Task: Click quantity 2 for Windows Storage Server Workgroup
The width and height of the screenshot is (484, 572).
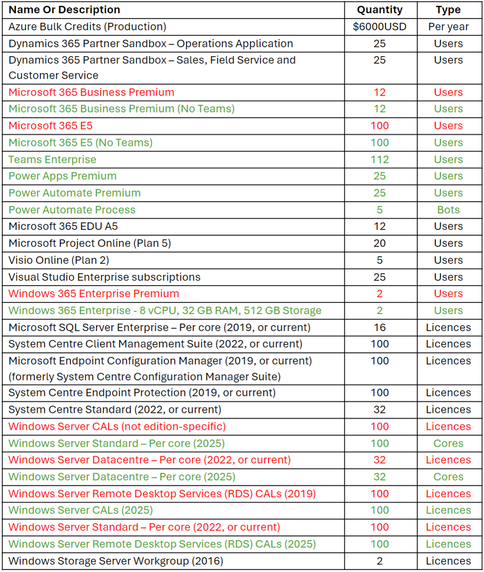Action: (380, 561)
